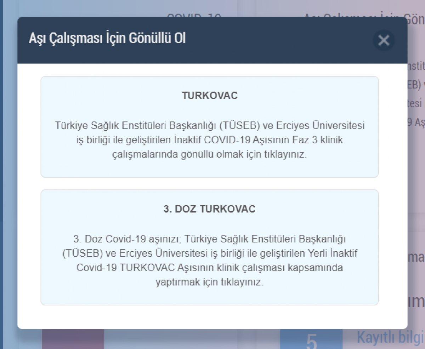Click the TURKOVAC heading text
The height and width of the screenshot is (349, 425).
tap(210, 95)
